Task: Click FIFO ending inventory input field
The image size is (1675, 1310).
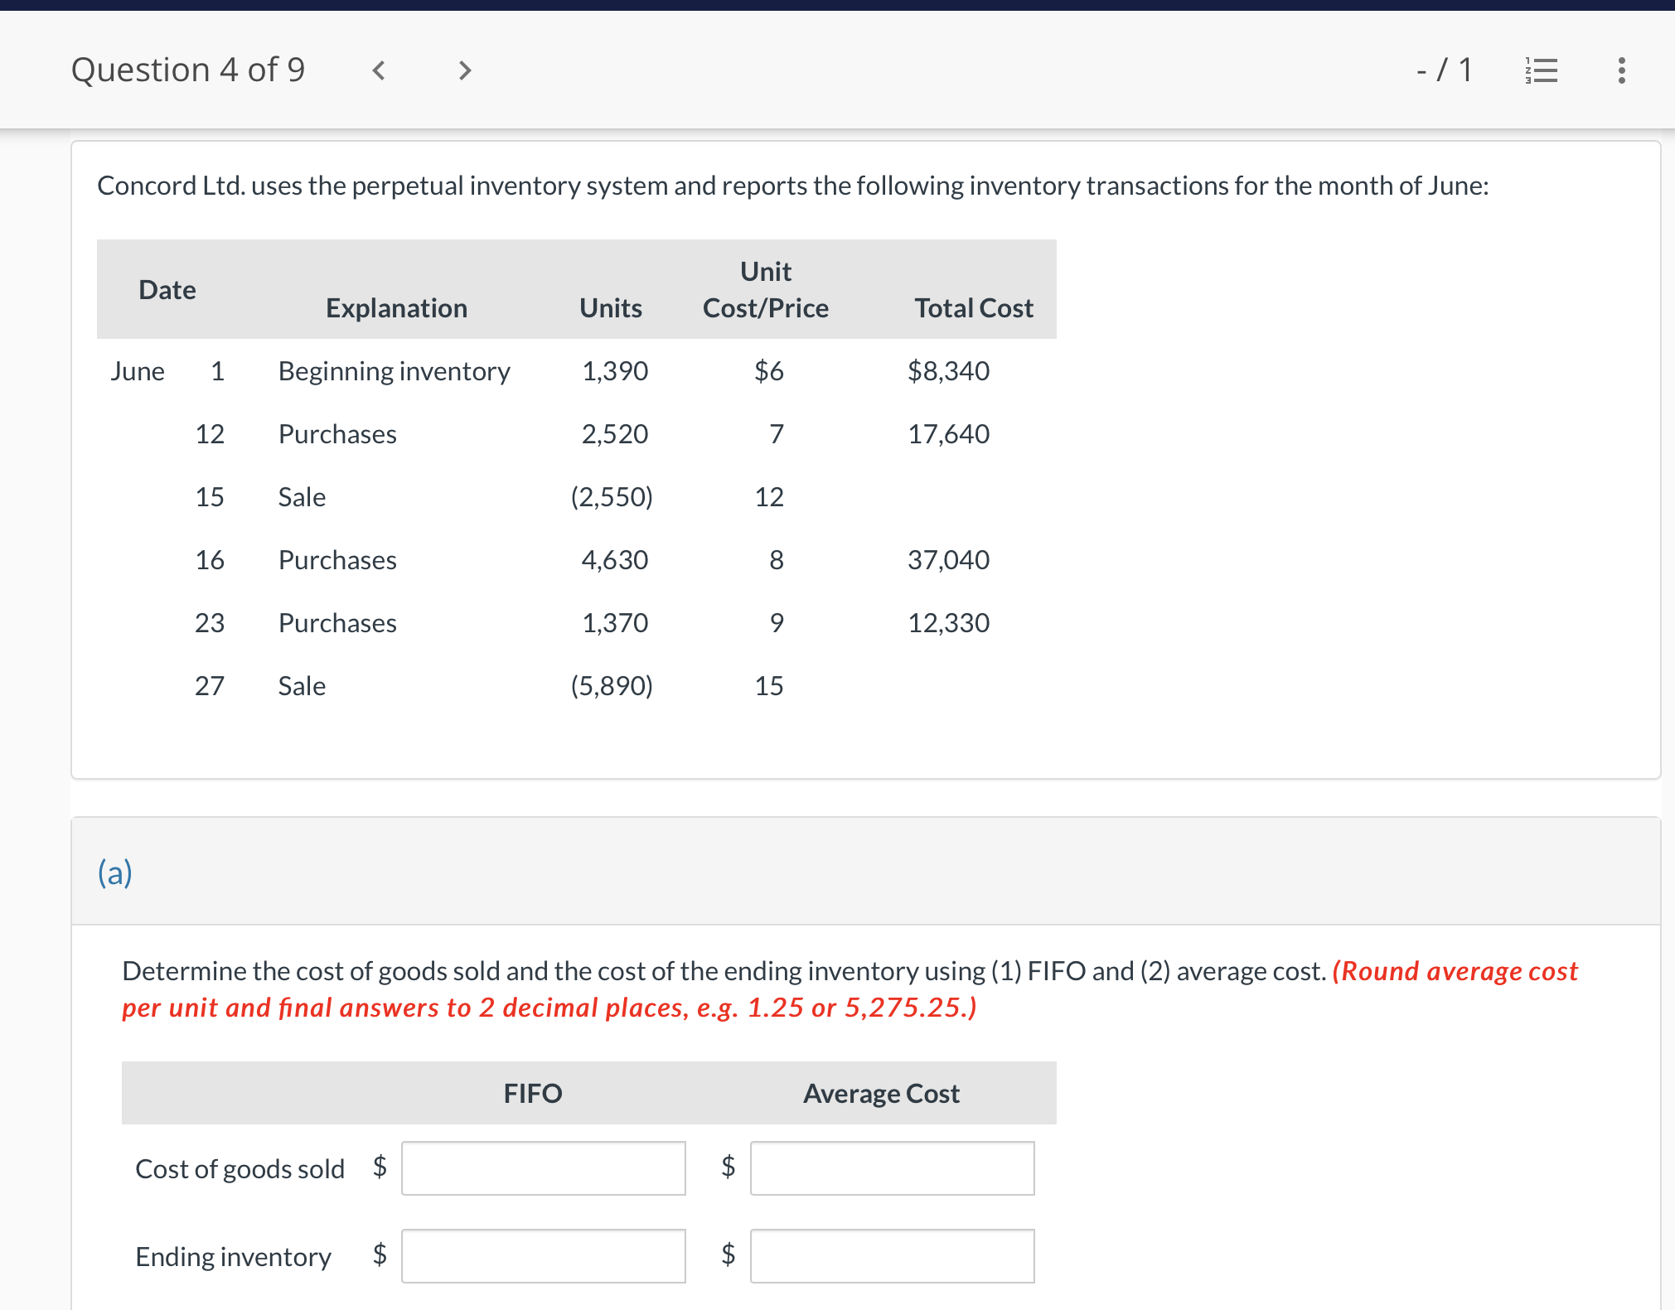Action: coord(543,1256)
